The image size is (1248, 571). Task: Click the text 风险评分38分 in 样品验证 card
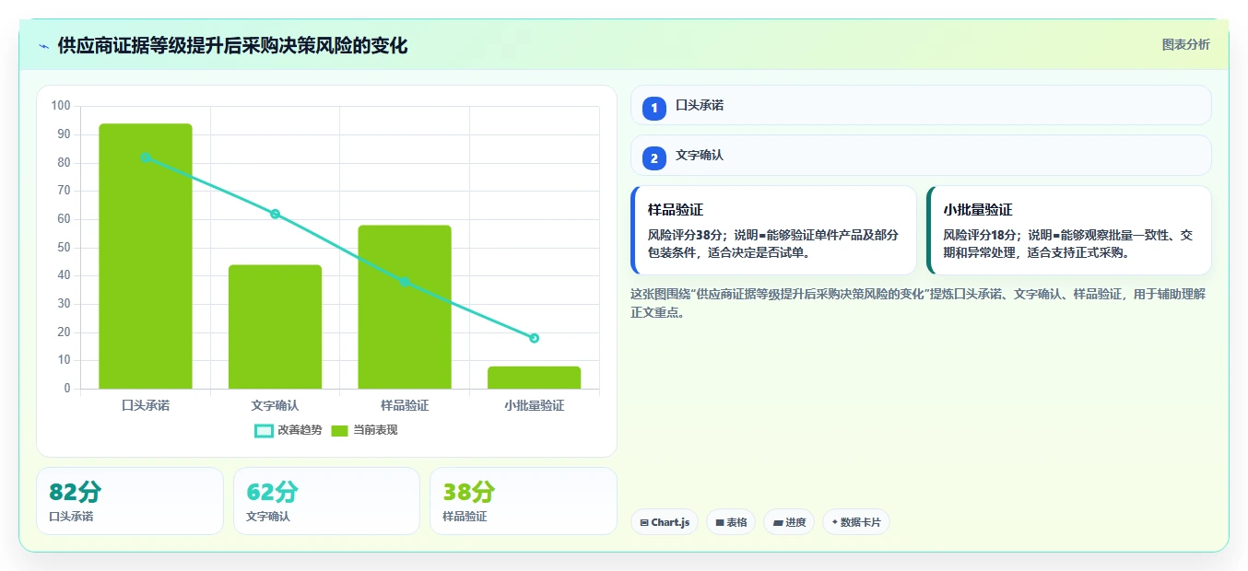[x=687, y=235]
